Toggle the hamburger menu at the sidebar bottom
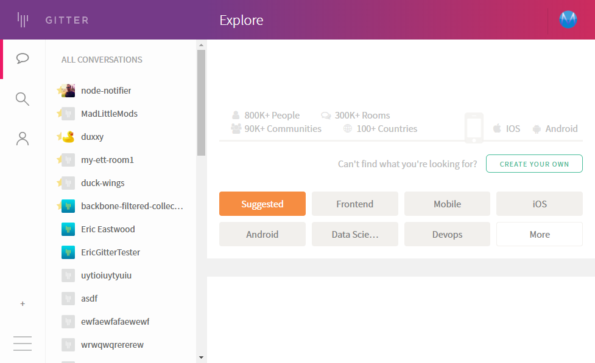This screenshot has width=595, height=363. pos(23,344)
